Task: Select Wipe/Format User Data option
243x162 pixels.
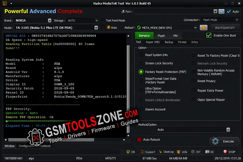Action: point(141,80)
